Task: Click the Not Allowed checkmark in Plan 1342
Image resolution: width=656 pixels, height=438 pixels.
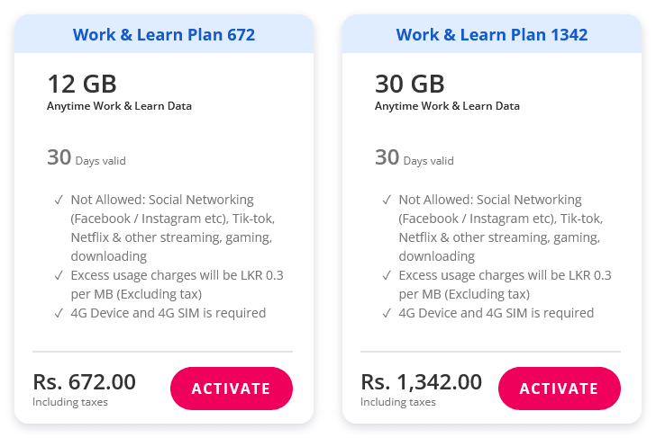Action: click(x=387, y=200)
